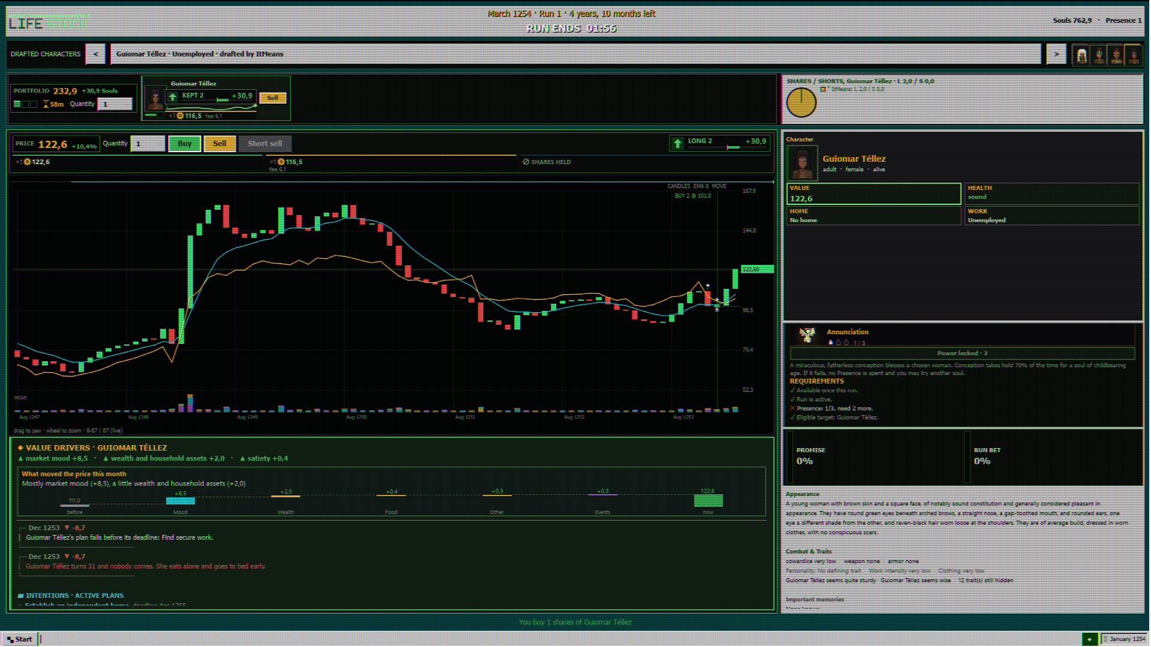This screenshot has height=647, width=1151.
Task: Click the VALUE 122,6 stat box
Action: (x=874, y=194)
